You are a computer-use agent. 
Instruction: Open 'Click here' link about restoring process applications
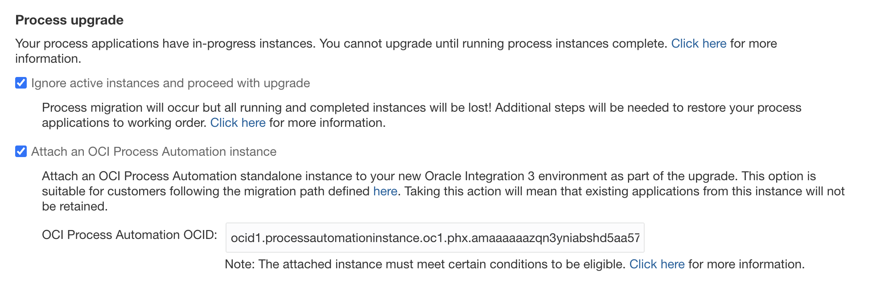coord(238,123)
